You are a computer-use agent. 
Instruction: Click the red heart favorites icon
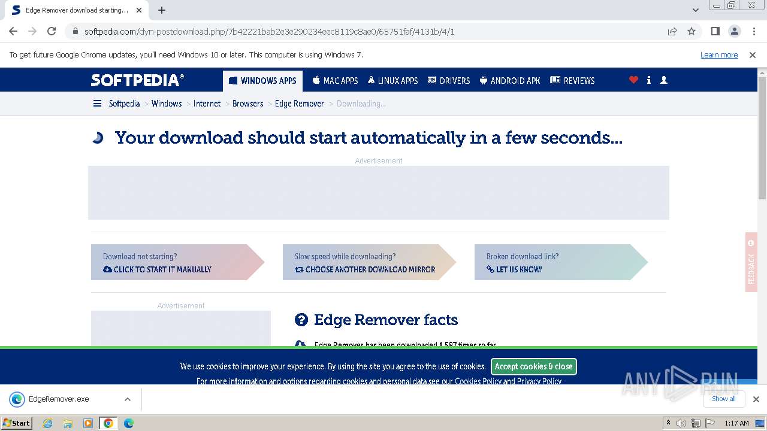click(633, 80)
